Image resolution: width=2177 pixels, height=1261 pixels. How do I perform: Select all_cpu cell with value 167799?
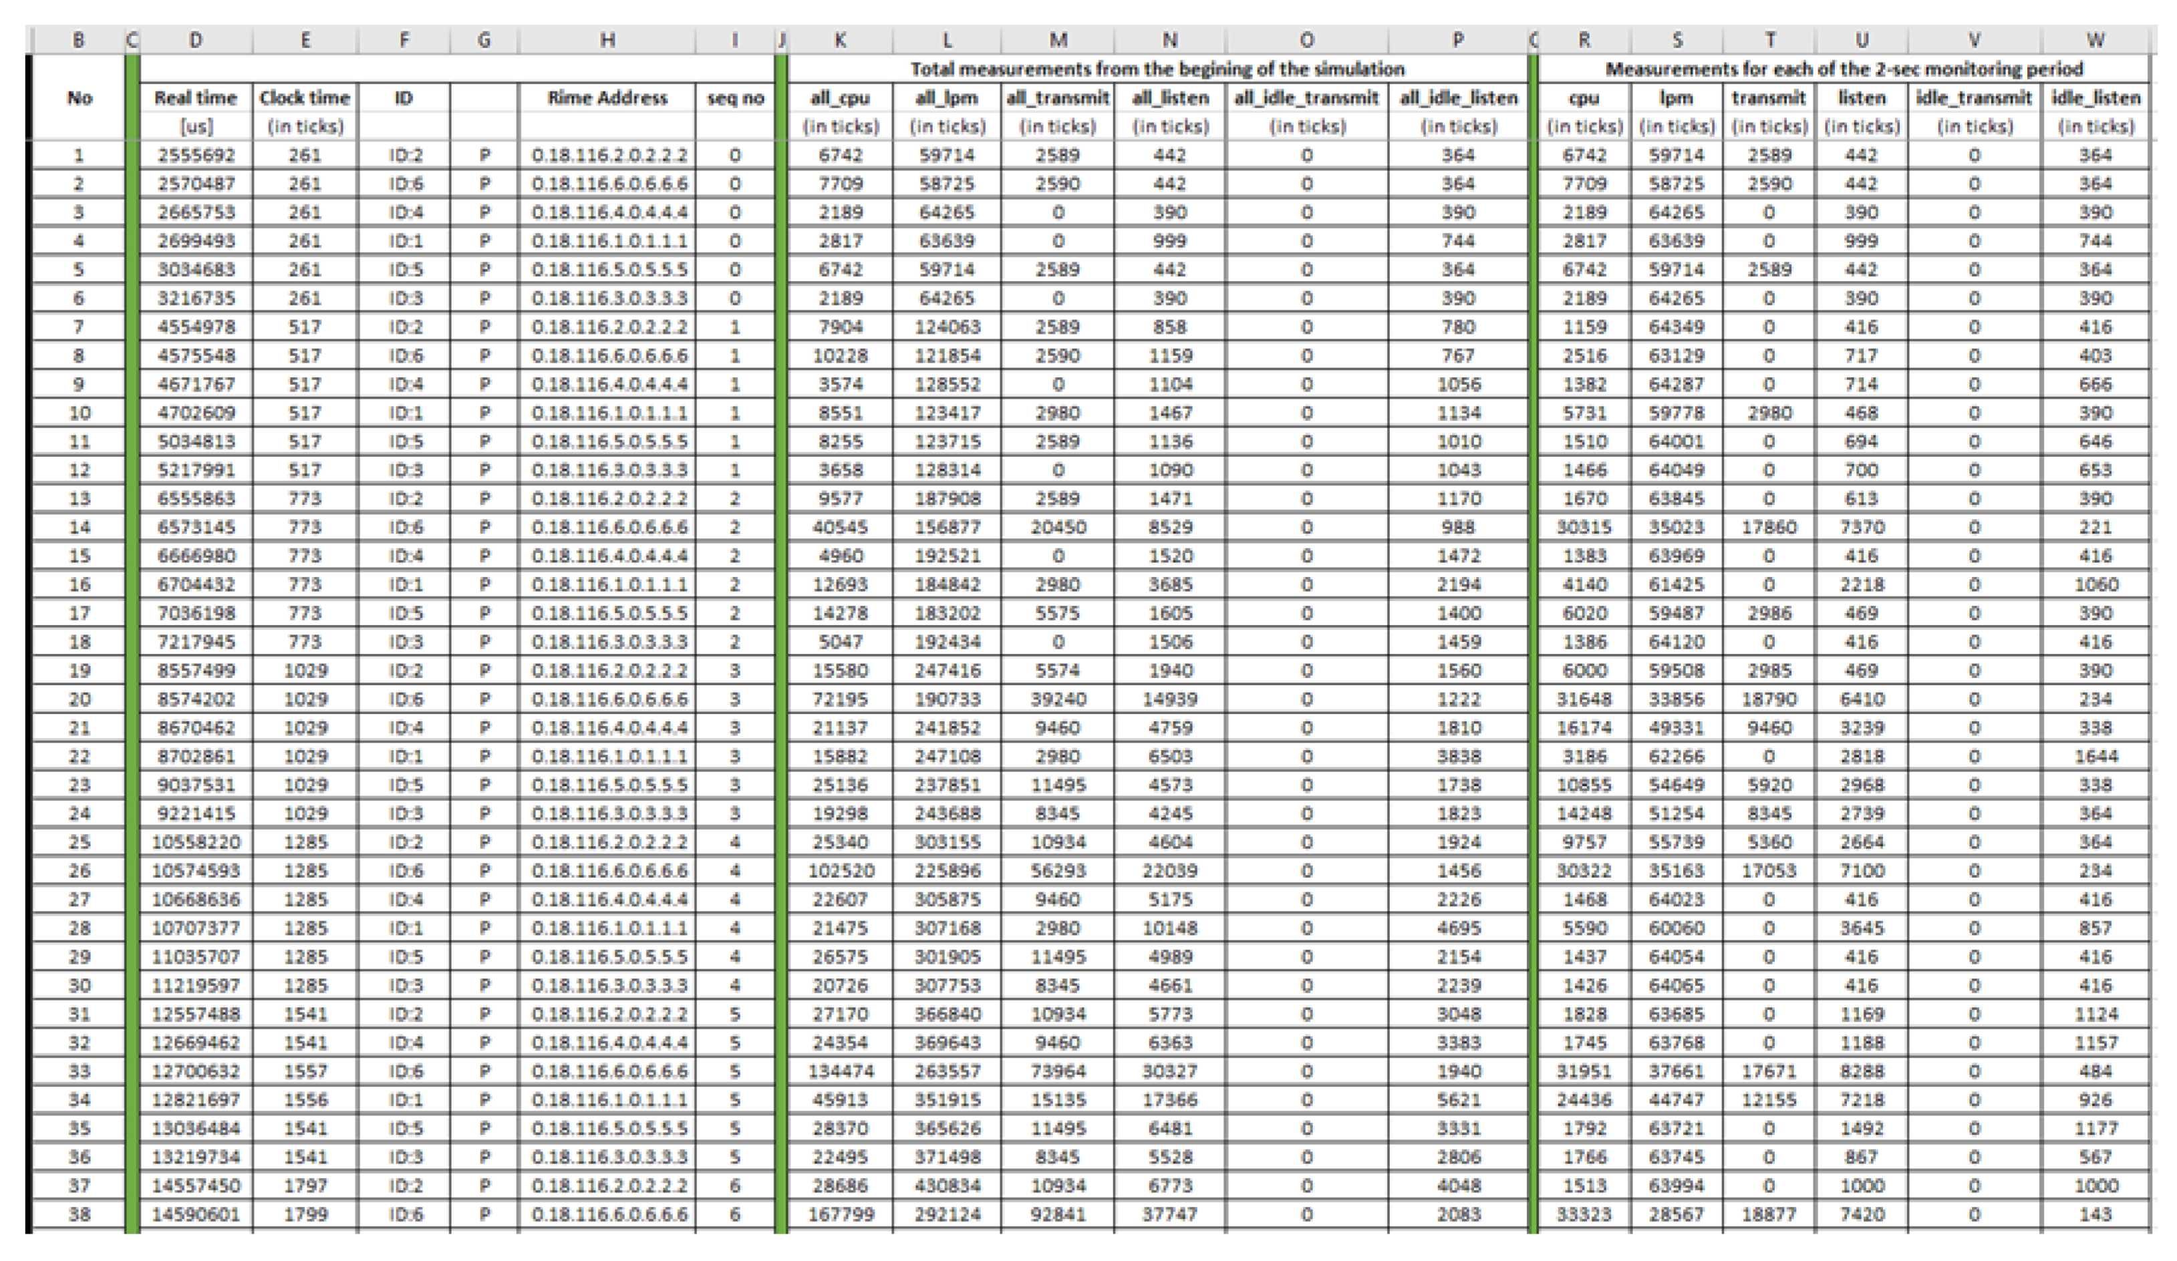tap(840, 1214)
